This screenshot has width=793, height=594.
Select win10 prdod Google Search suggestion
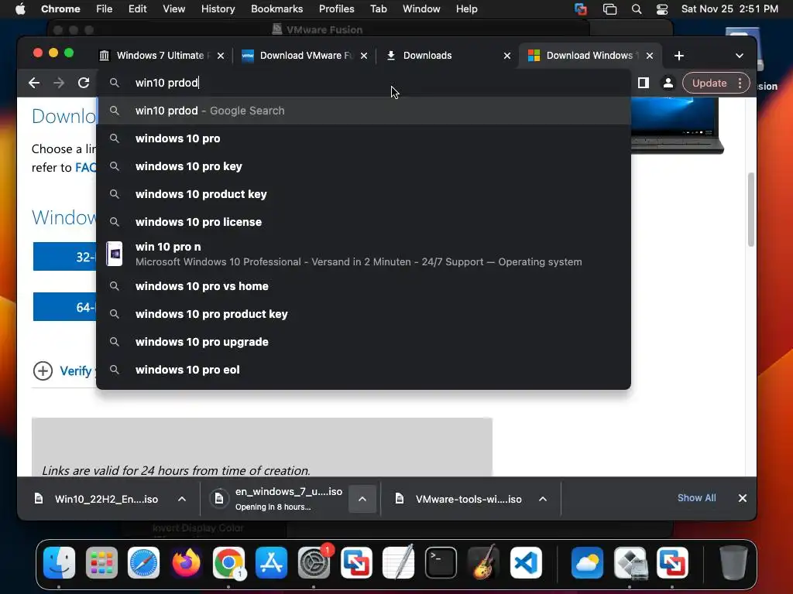tap(364, 111)
